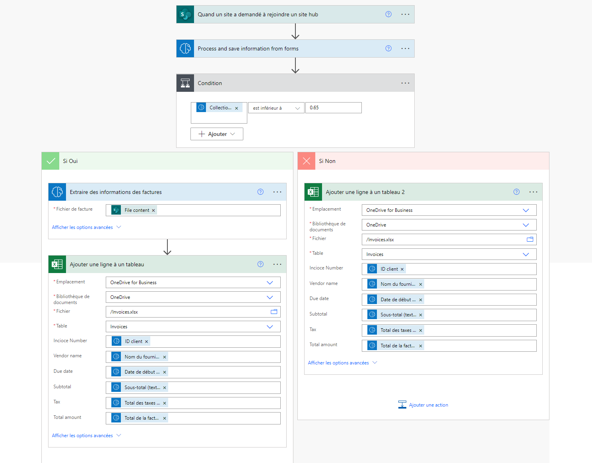Open help for Extraire des informations des factures
This screenshot has height=463, width=592.
(260, 192)
